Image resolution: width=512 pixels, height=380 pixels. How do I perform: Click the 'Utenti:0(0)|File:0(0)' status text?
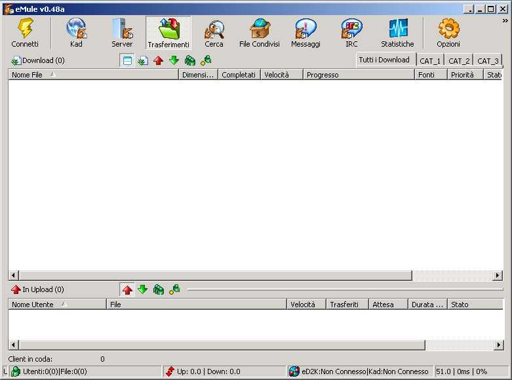coord(55,372)
